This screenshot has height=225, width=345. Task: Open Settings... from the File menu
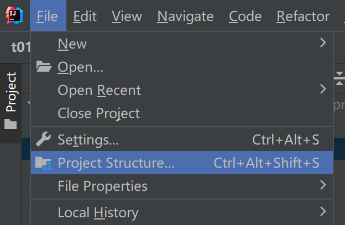point(88,140)
